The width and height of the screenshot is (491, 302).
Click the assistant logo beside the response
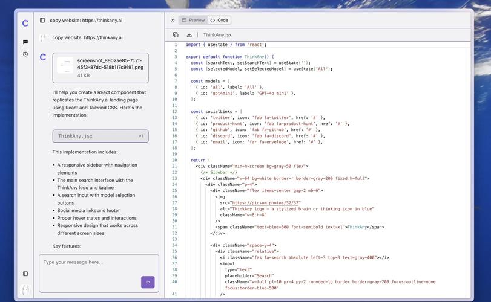tap(43, 57)
